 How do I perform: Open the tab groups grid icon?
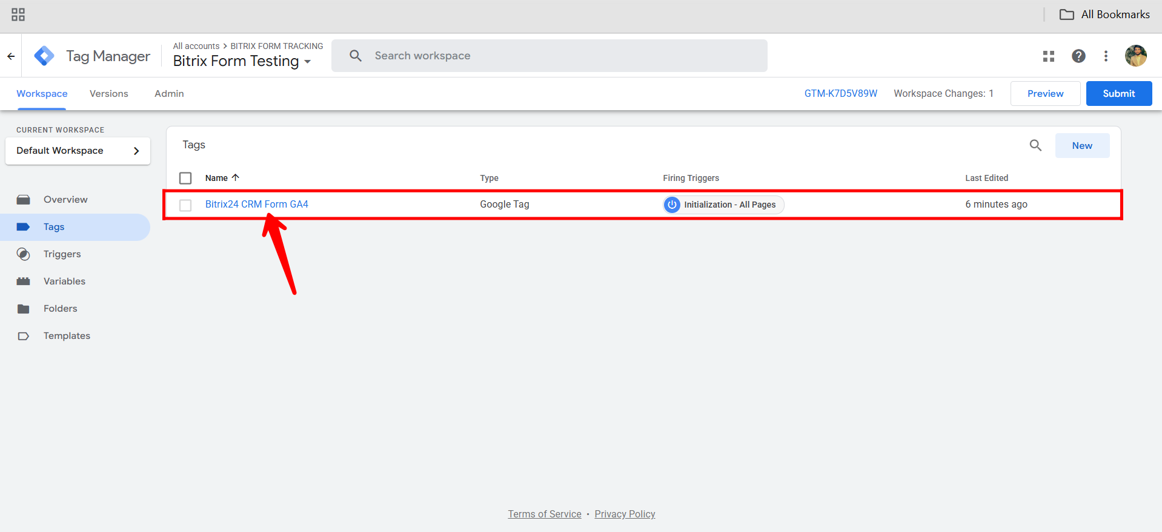pos(18,15)
